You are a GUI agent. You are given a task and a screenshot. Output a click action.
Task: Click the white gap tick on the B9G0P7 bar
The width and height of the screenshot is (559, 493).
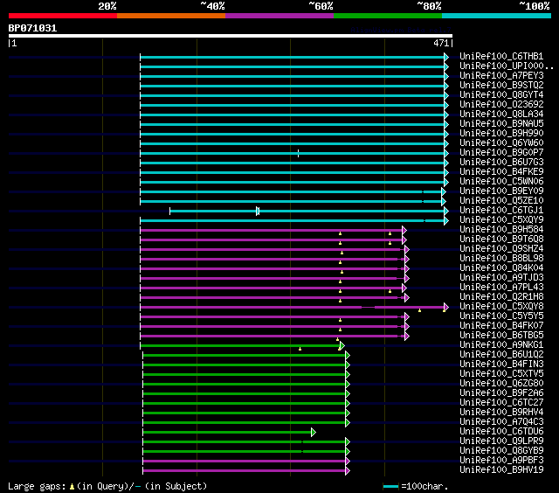click(298, 153)
